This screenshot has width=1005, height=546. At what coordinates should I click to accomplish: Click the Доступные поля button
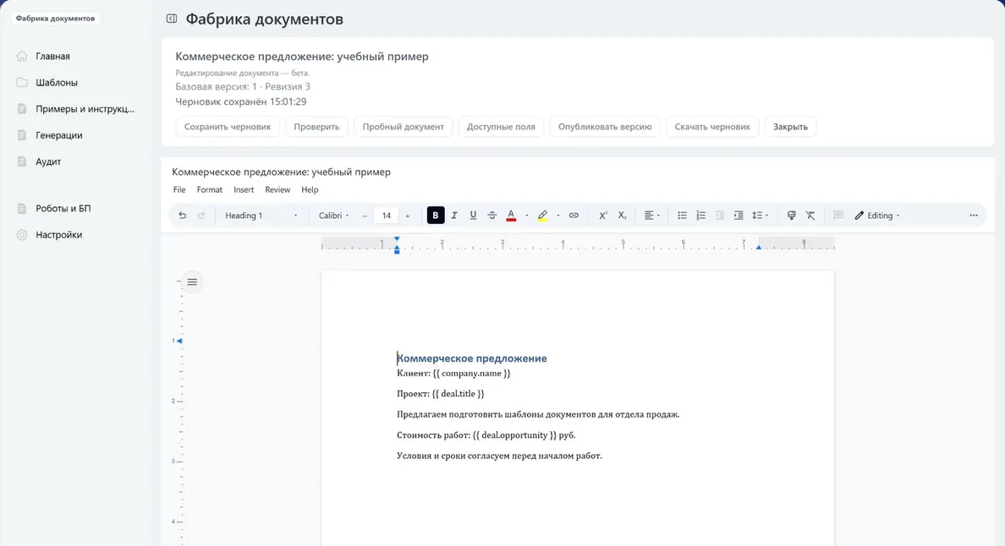point(501,127)
